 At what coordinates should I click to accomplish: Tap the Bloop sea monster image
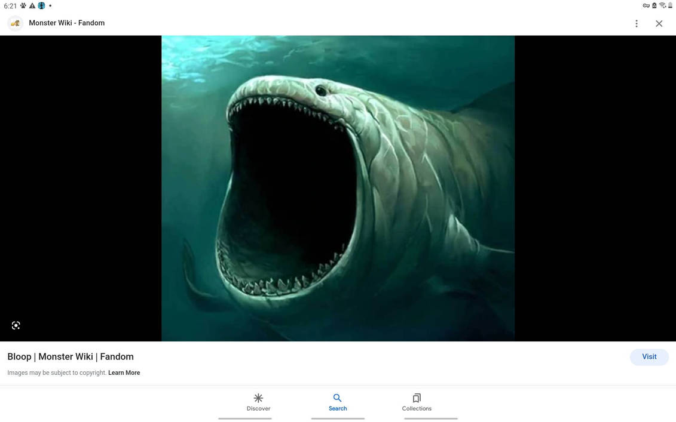coord(338,188)
